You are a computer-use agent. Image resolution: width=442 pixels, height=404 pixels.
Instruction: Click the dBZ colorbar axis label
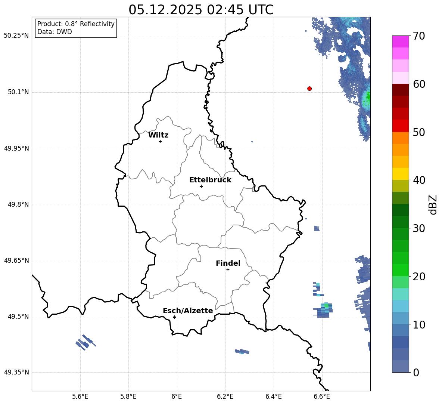433,205
